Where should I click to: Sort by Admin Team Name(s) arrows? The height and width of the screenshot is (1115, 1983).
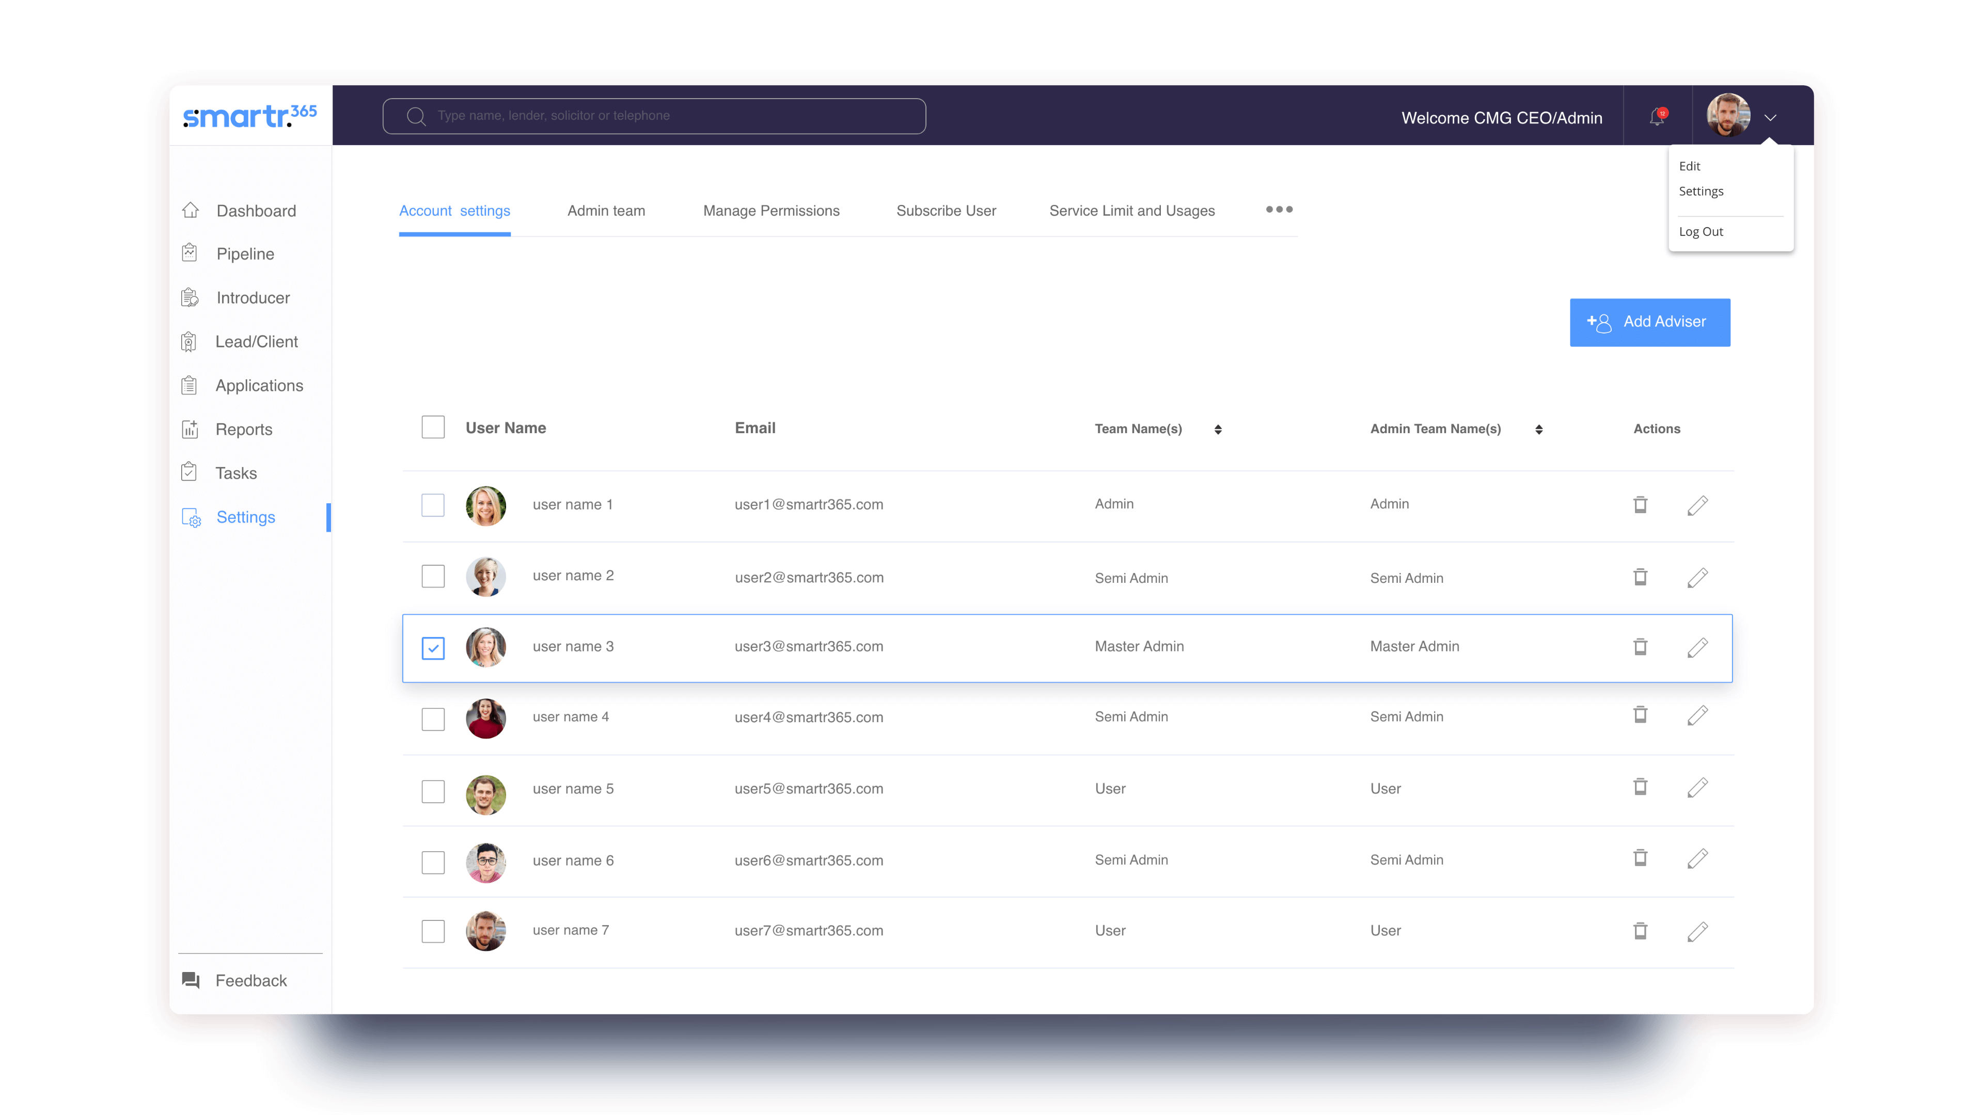coord(1539,429)
